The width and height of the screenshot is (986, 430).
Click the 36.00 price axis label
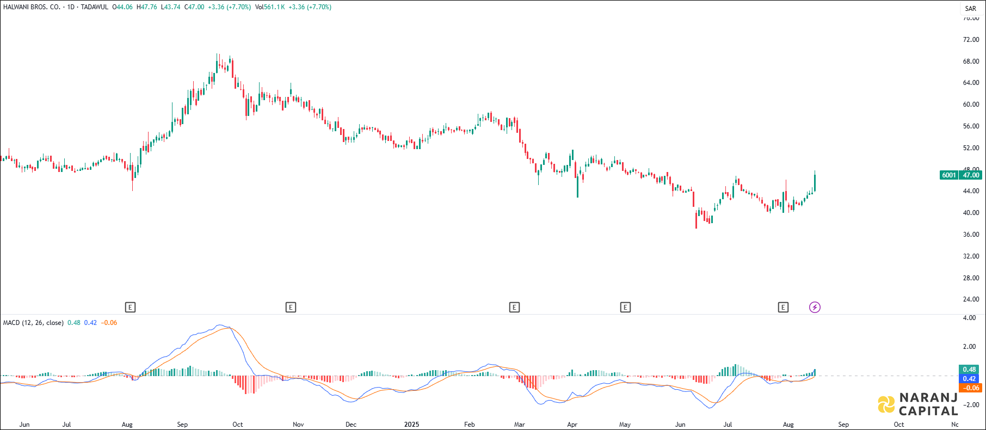pos(971,235)
